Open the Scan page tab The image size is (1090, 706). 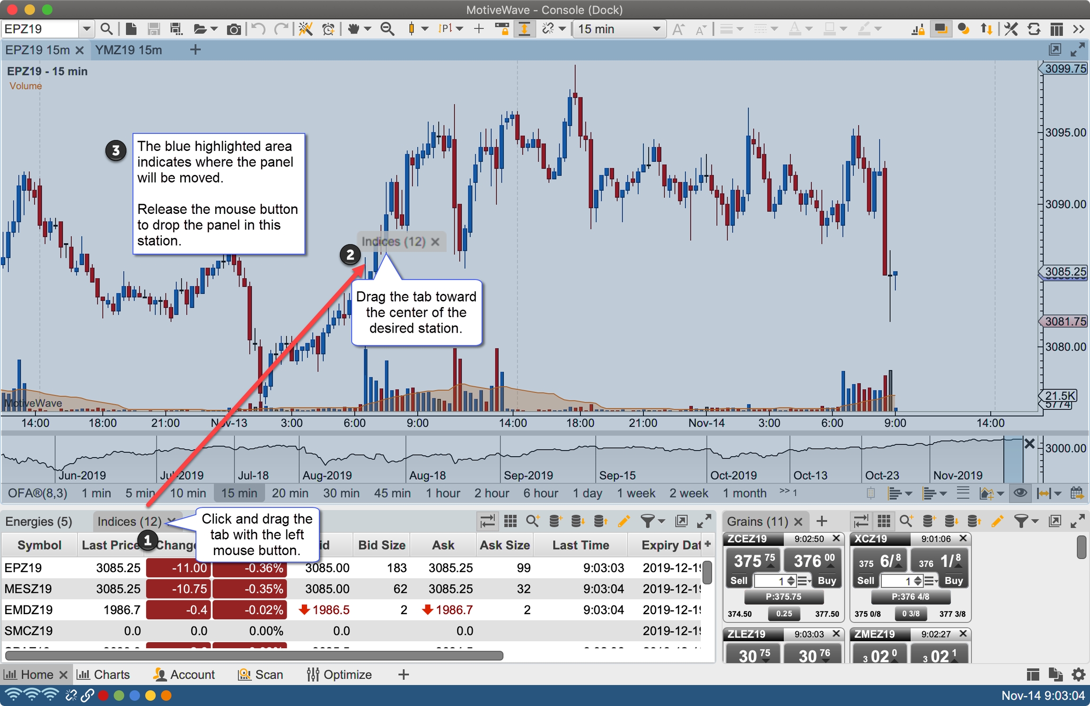click(x=261, y=674)
